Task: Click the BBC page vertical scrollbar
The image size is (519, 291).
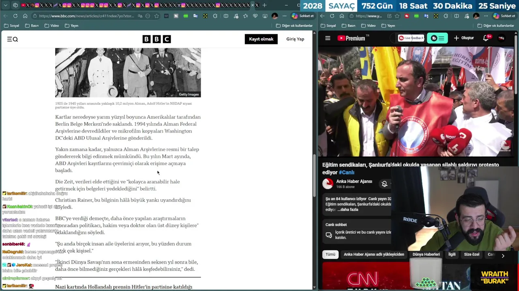Action: (x=314, y=176)
